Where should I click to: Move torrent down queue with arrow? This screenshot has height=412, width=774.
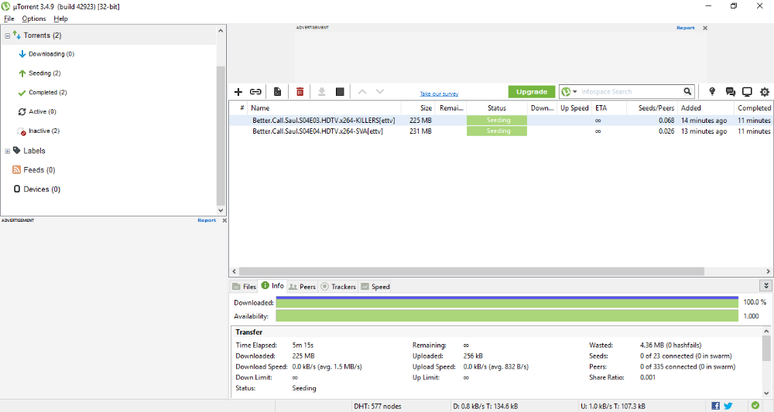379,92
